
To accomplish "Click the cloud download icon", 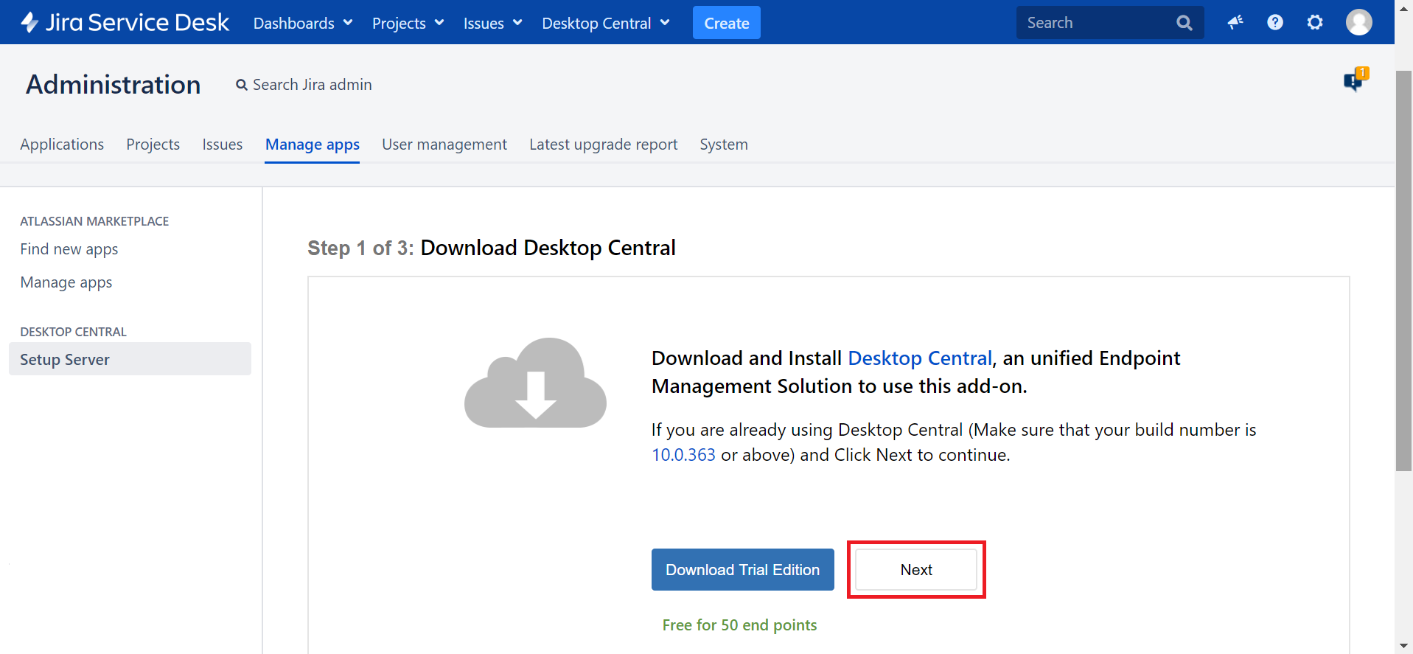I will 535,383.
